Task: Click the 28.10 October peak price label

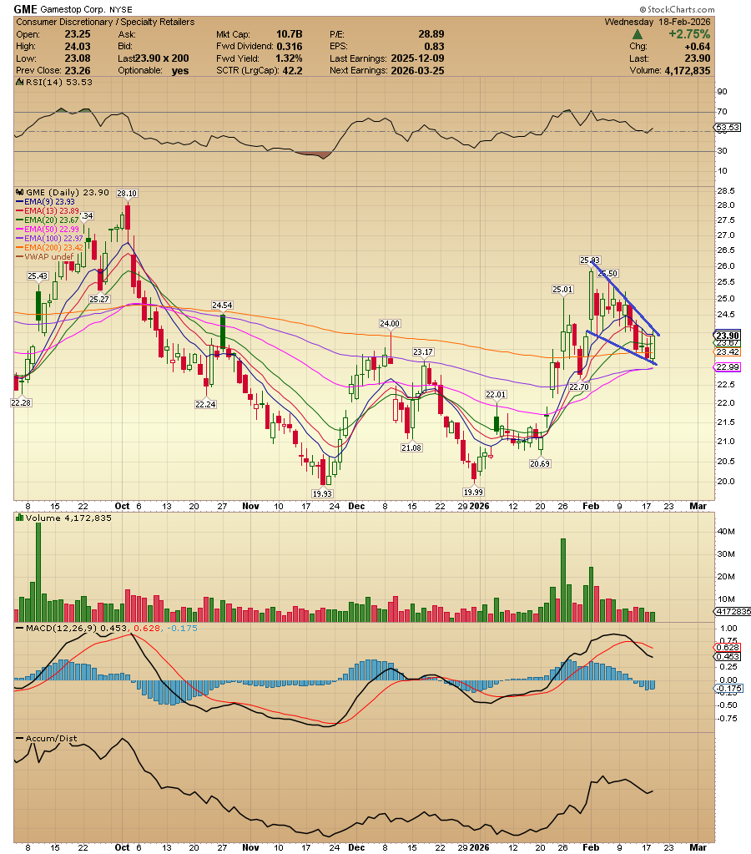Action: pos(127,193)
